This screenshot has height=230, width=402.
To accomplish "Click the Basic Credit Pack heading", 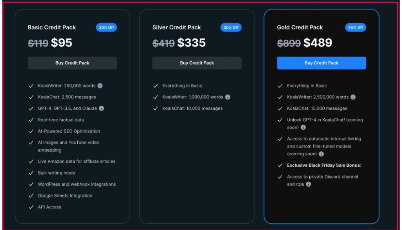I will [52, 28].
